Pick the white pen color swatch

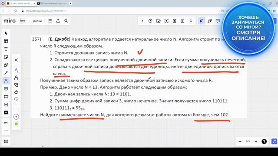click(x=16, y=110)
